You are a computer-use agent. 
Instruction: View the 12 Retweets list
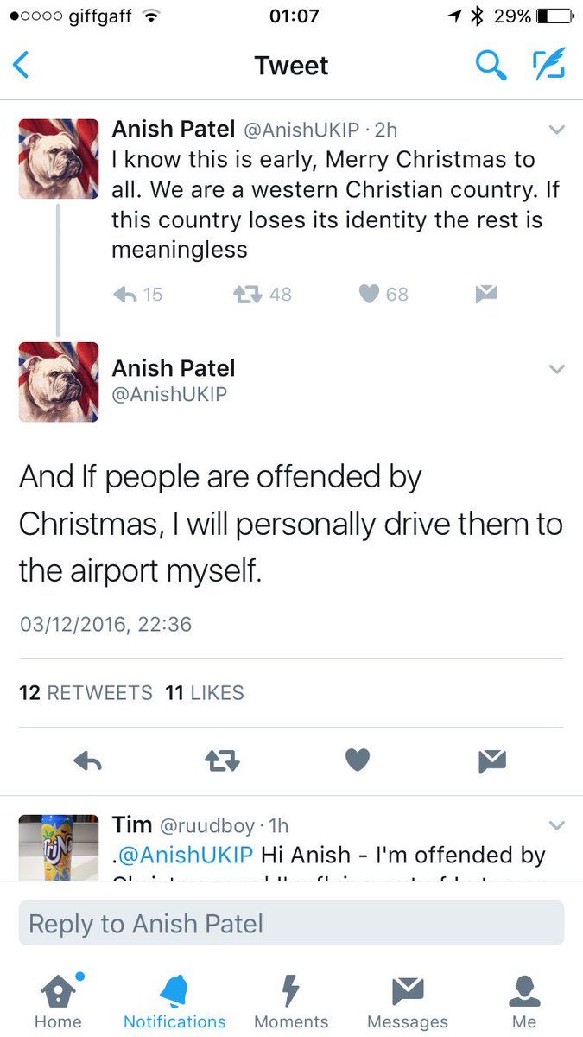tap(86, 692)
